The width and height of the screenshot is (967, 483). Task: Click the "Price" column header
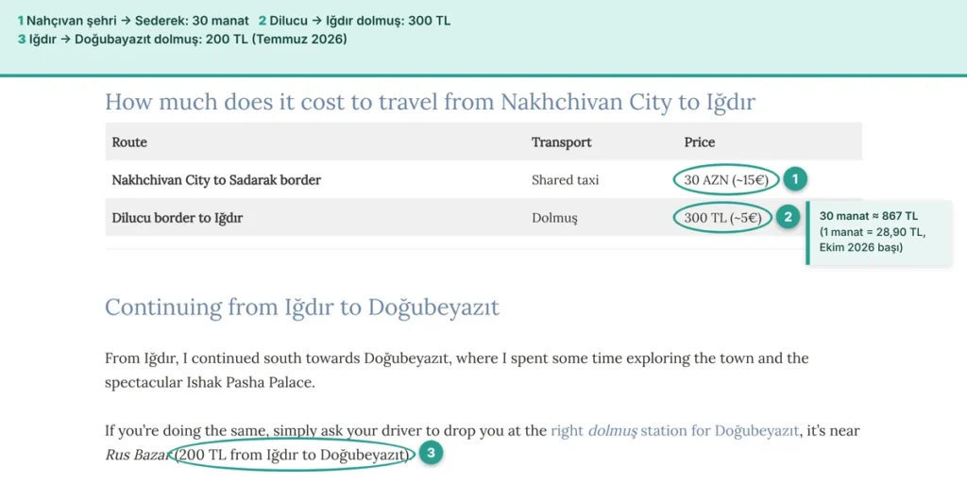[x=700, y=142]
